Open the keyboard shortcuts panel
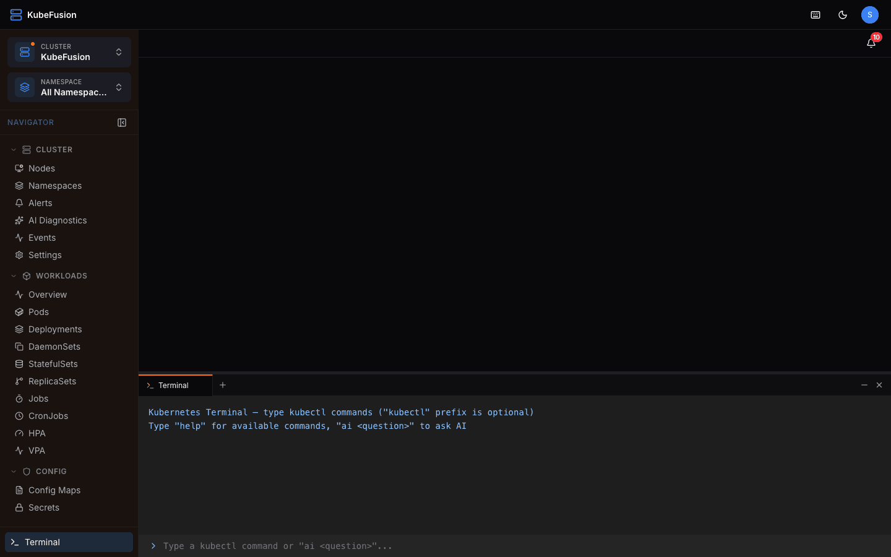Viewport: 891px width, 557px height. pos(815,14)
